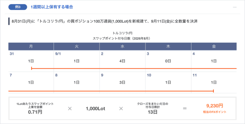Click the 0.71円 amount

[x=35, y=112]
